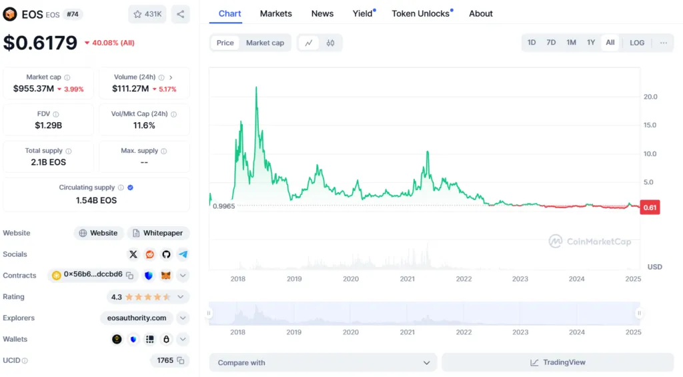This screenshot has height=377, width=683.
Task: Click the verified circulating supply badge
Action: point(130,187)
